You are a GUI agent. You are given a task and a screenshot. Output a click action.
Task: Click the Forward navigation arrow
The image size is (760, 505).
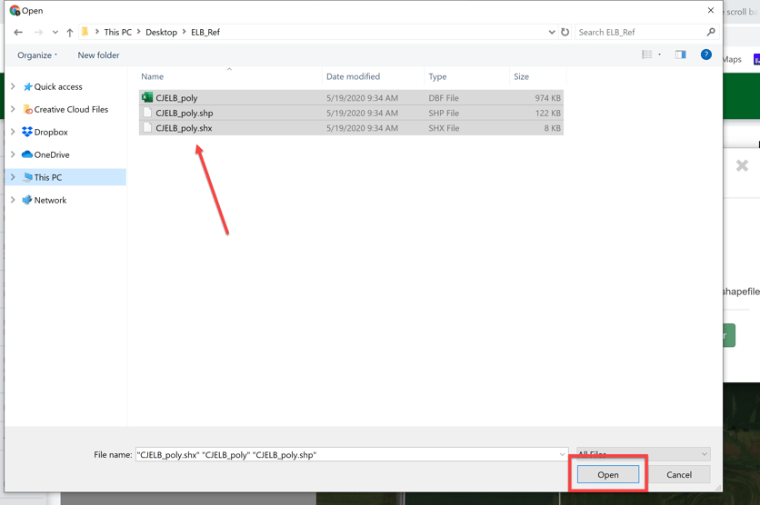pyautogui.click(x=38, y=33)
